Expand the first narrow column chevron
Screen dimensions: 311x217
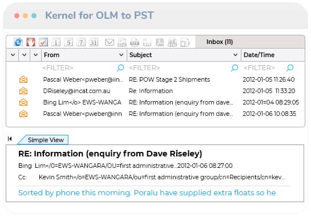click(x=13, y=55)
